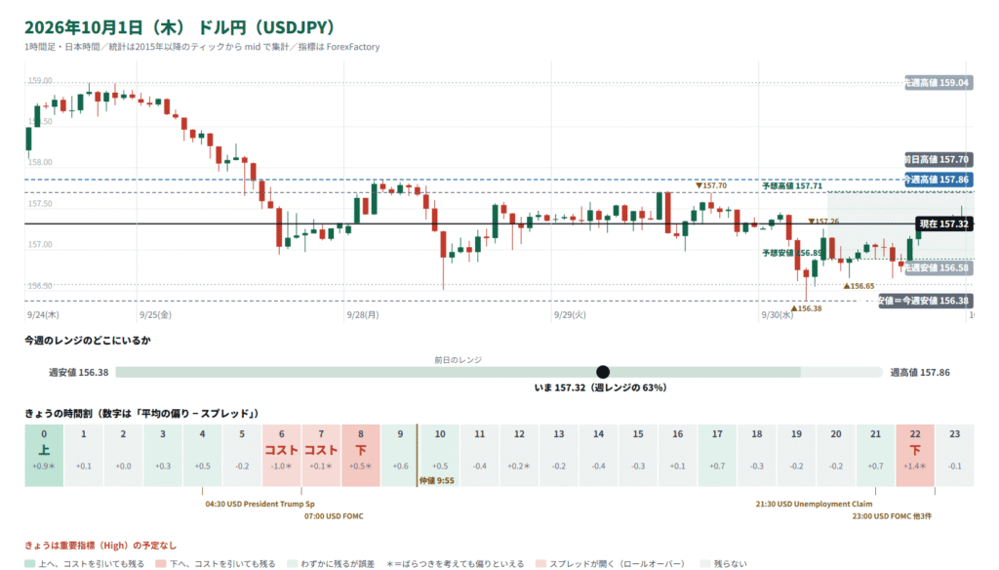Click the chart title ドル円（USDJPY）

tap(266, 27)
